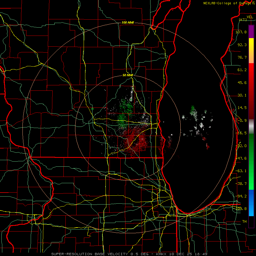This screenshot has width=256, height=256.
Task: Click the gray near-zero segment of the color bar
Action: coord(251,127)
